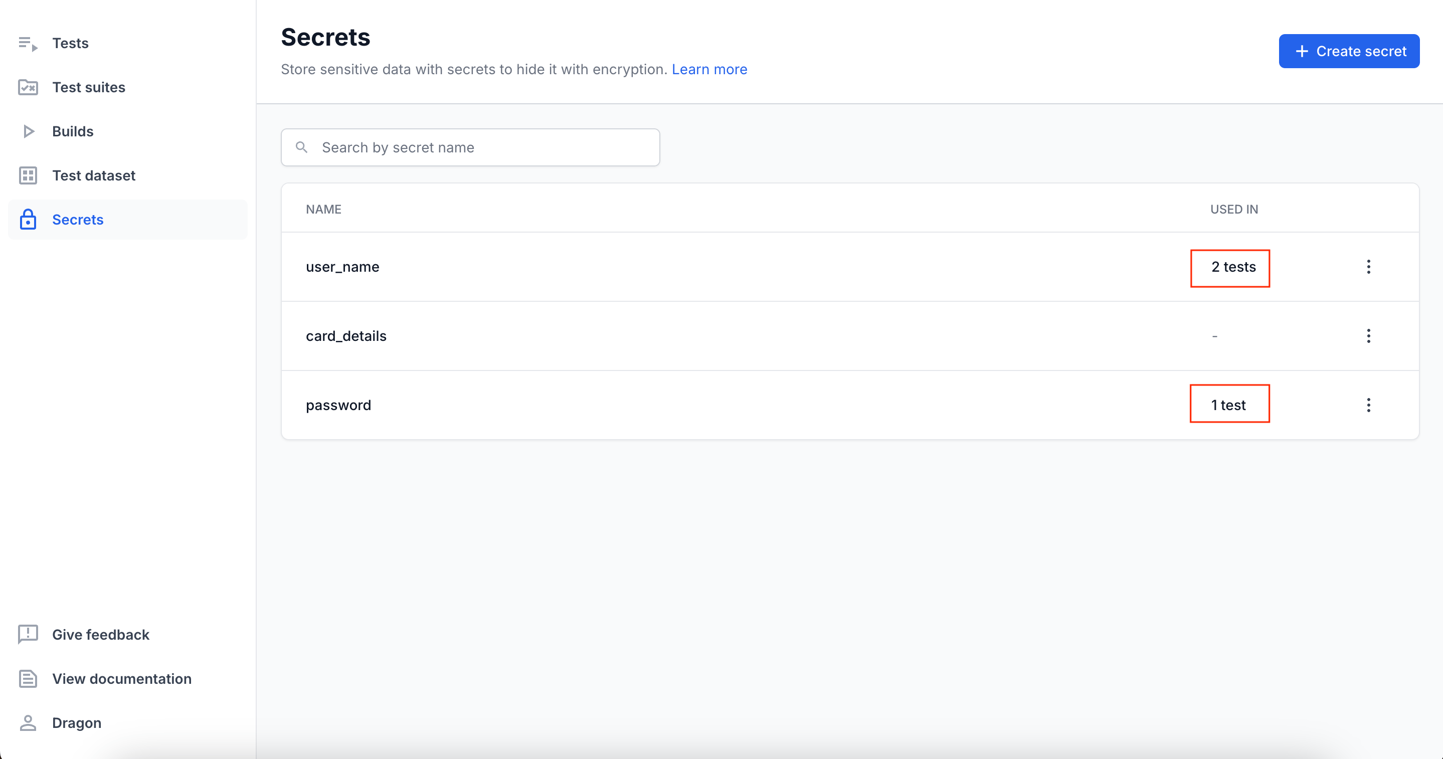
Task: Select 'Test suites' in the left sidebar
Action: 89,87
